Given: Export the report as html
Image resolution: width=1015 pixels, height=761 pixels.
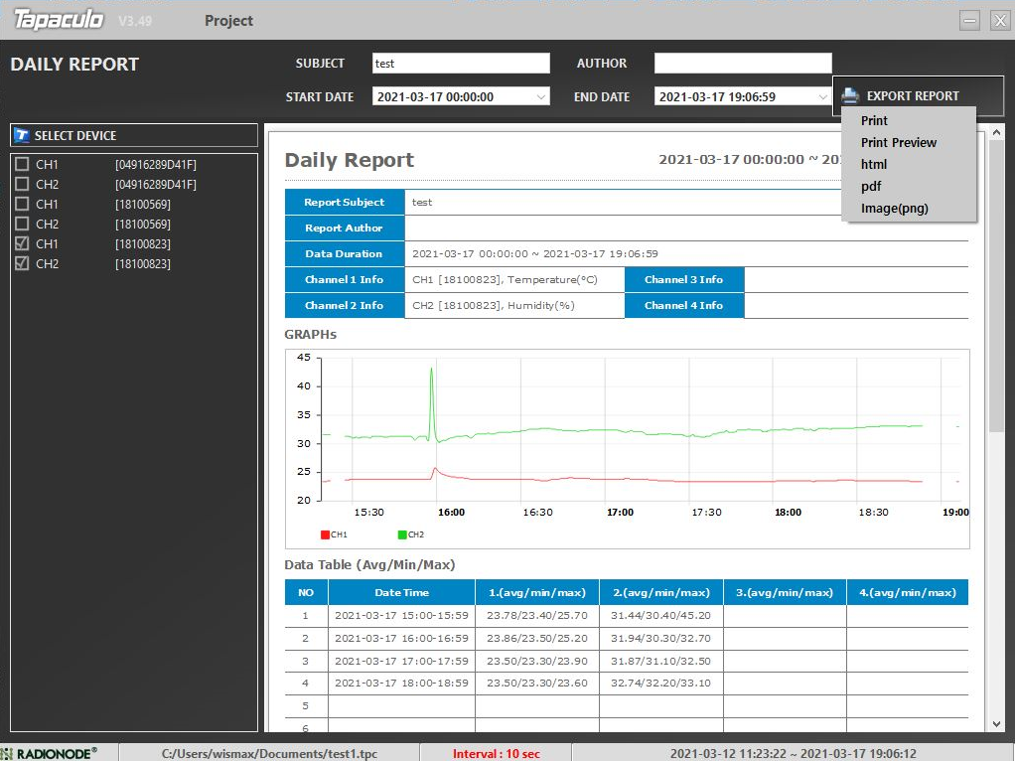Looking at the screenshot, I should tap(874, 165).
